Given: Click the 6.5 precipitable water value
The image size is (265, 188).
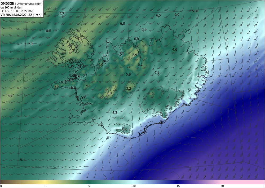Looking at the screenshot, I should pos(158,15).
